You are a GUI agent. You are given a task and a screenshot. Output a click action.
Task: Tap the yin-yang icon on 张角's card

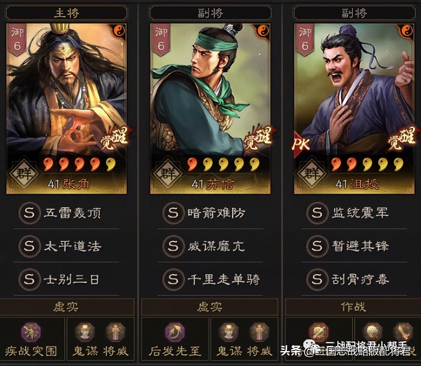tap(119, 31)
